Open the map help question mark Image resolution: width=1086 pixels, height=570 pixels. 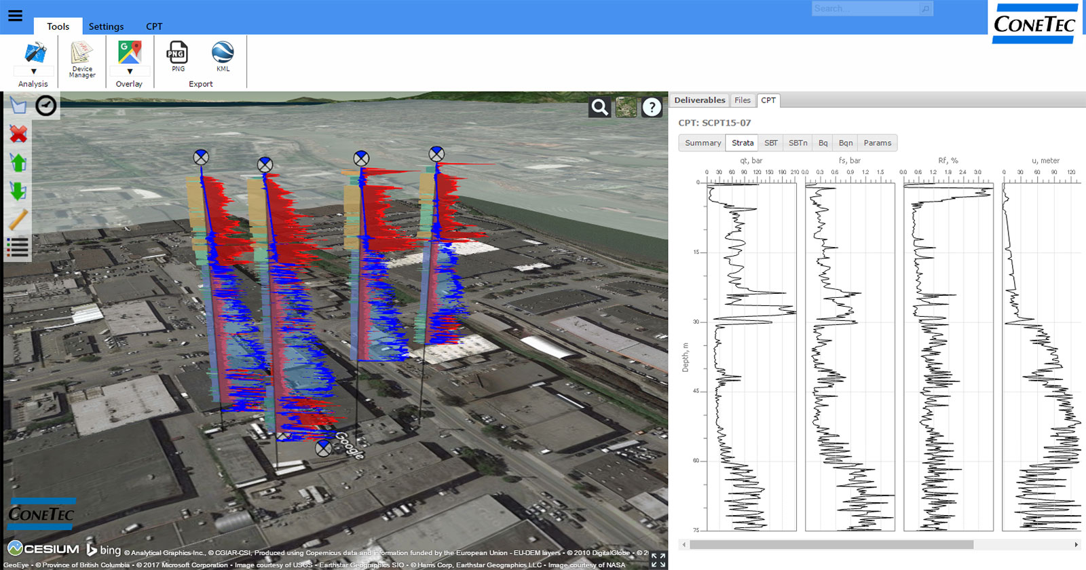pos(652,107)
